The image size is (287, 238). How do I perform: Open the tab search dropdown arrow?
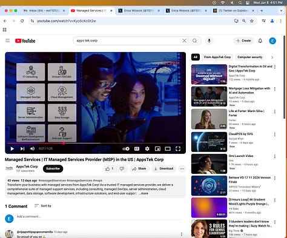point(281,10)
